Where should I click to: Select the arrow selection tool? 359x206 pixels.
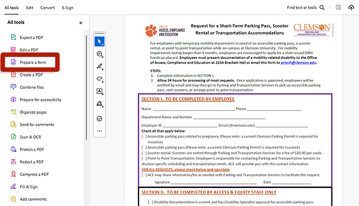(99, 41)
